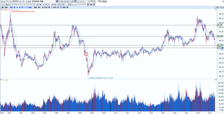Select the 분 (minute) period button

(67, 1)
